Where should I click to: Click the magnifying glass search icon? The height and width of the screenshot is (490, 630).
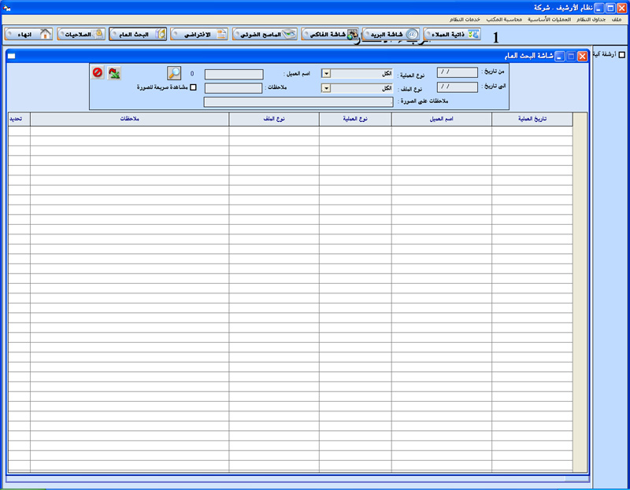point(175,72)
